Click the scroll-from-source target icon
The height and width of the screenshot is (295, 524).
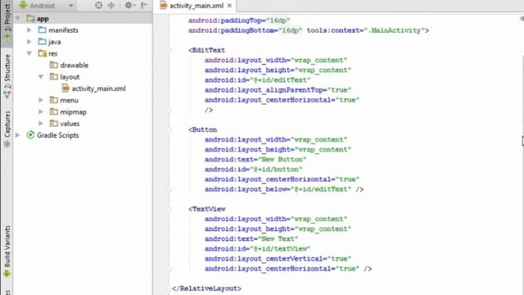pos(98,5)
